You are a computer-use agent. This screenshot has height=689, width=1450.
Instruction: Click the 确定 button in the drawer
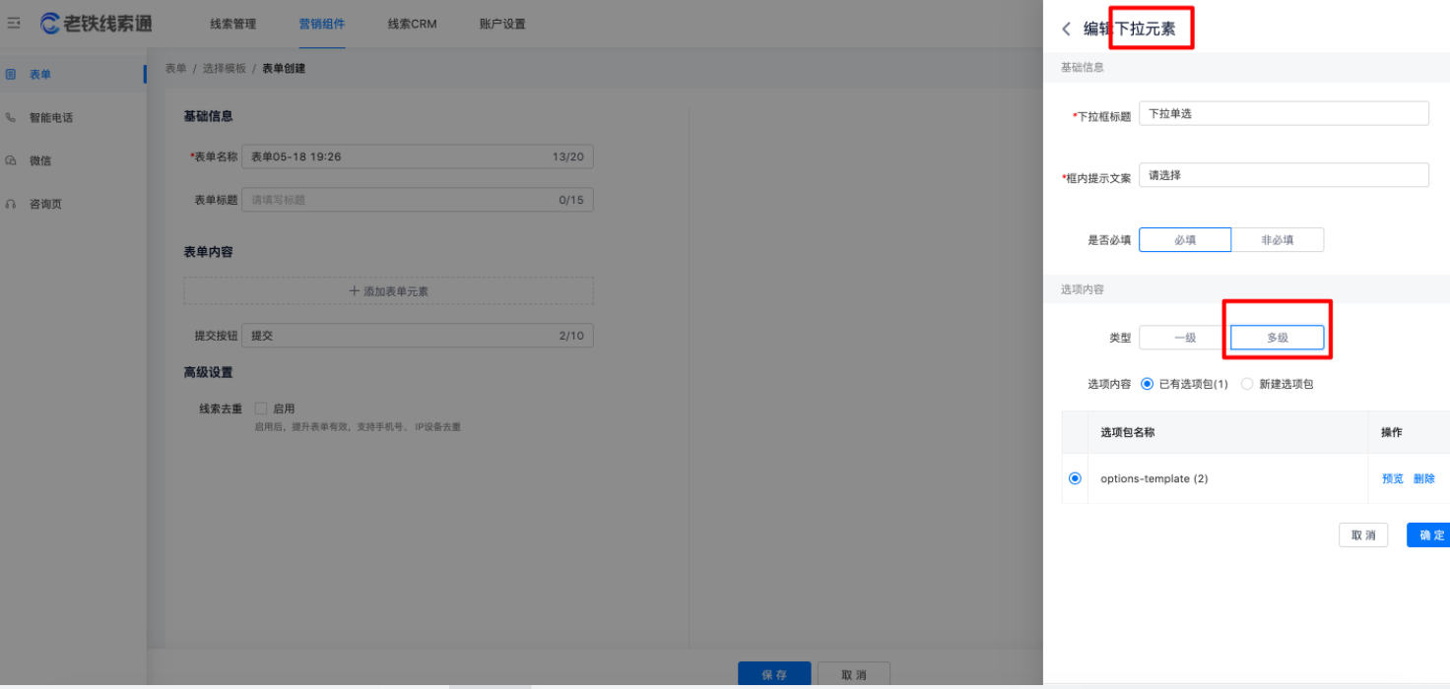[x=1430, y=535]
